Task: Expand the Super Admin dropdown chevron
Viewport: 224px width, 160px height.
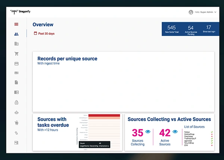Action: 215,12
